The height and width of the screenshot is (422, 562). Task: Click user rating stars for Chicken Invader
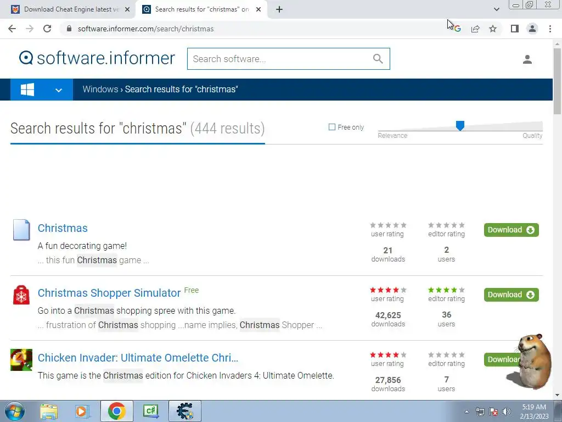[x=388, y=355]
